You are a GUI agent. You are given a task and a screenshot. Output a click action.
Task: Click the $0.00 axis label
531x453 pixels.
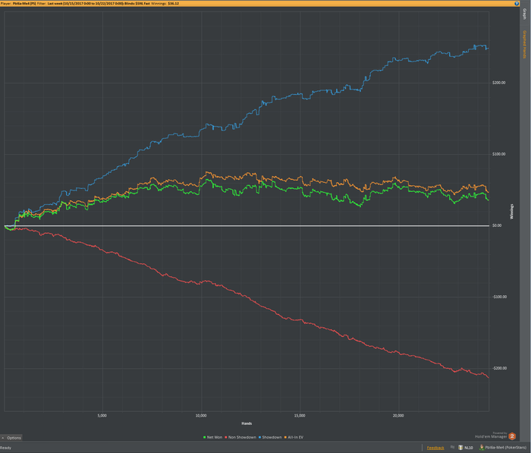[x=497, y=225]
